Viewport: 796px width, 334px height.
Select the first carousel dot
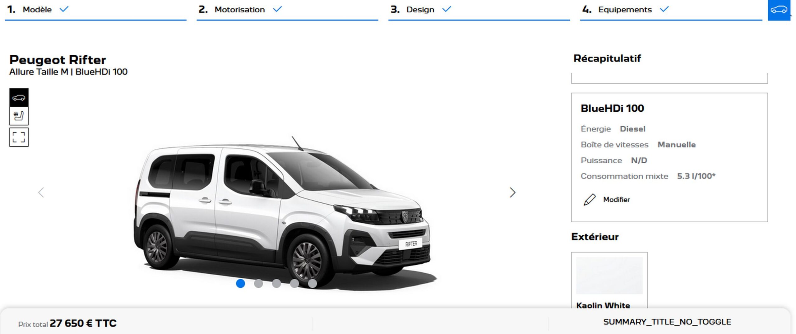point(240,283)
